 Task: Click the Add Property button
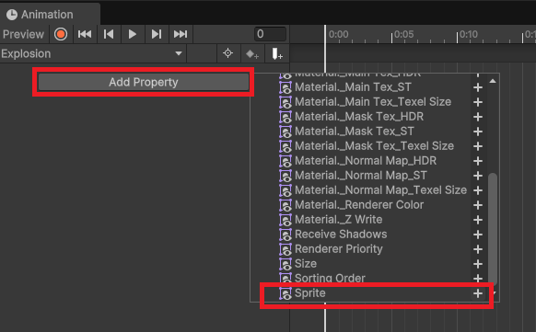[144, 82]
